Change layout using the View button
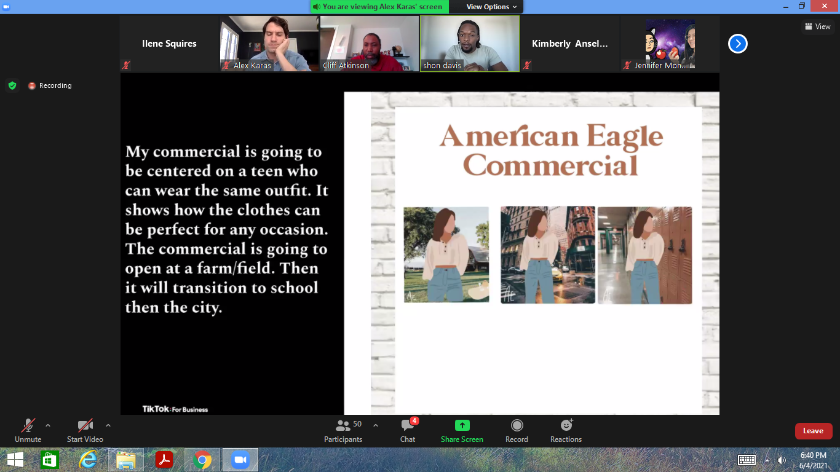This screenshot has height=472, width=840. (818, 26)
